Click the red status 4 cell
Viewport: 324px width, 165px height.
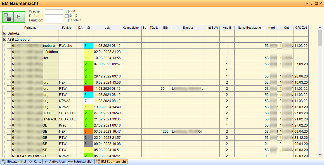coord(88,89)
